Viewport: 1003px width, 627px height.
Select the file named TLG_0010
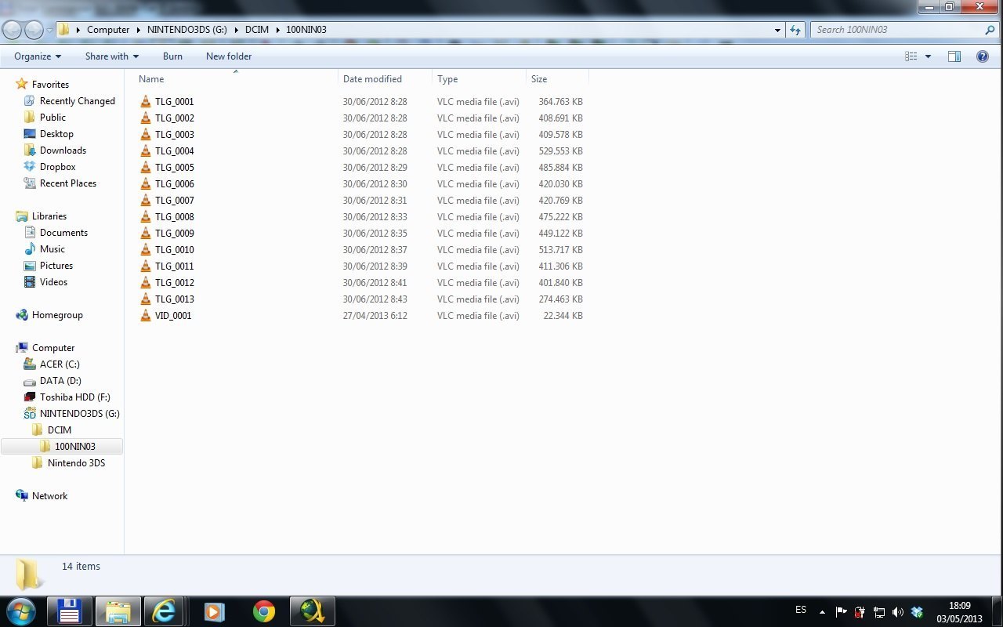coord(174,249)
